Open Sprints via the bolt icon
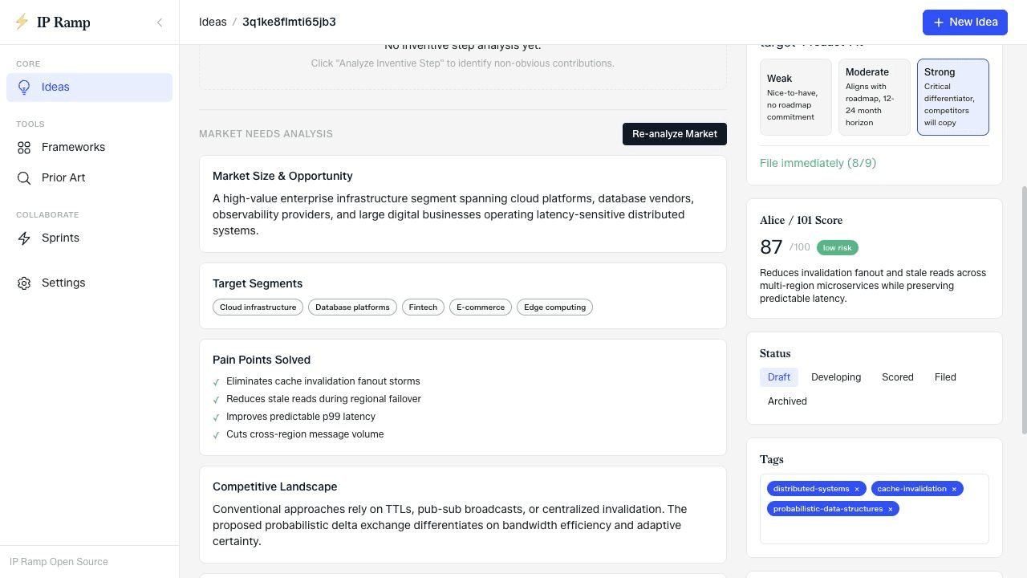The image size is (1027, 578). click(x=24, y=238)
